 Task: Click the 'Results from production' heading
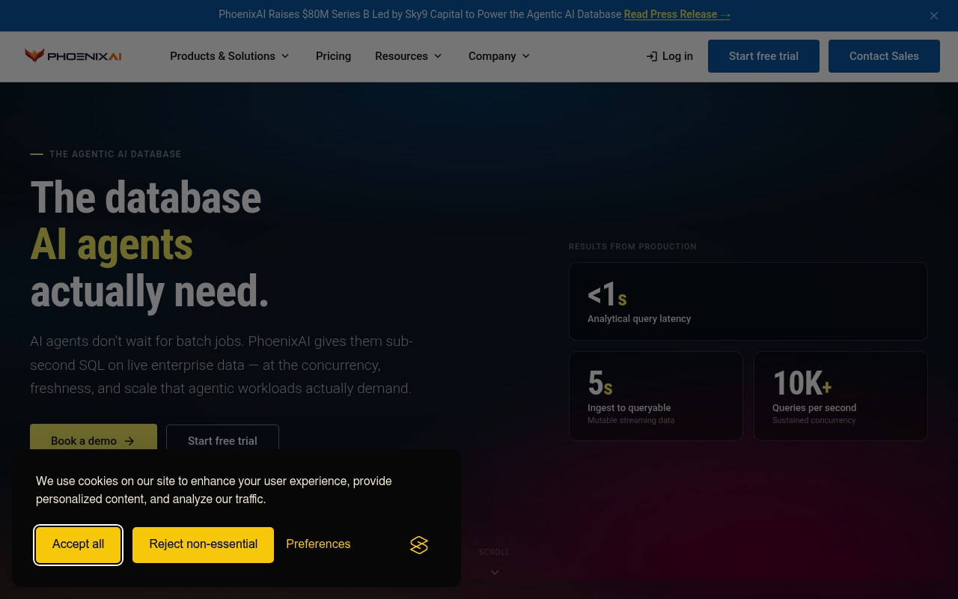(632, 246)
